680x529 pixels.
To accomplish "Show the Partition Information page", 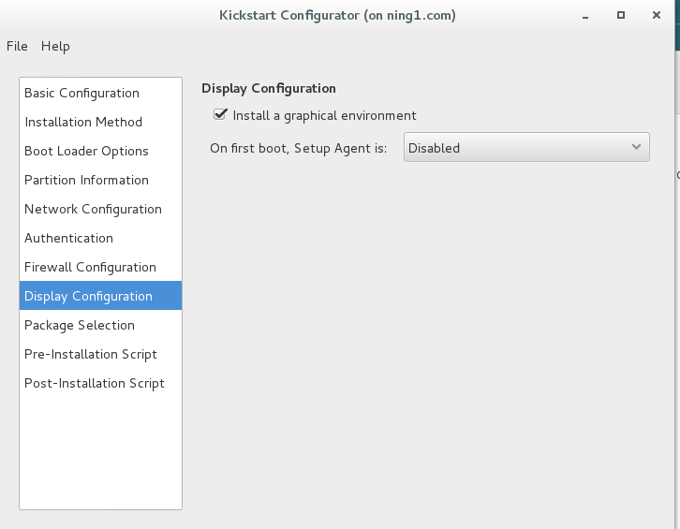I will 86,180.
